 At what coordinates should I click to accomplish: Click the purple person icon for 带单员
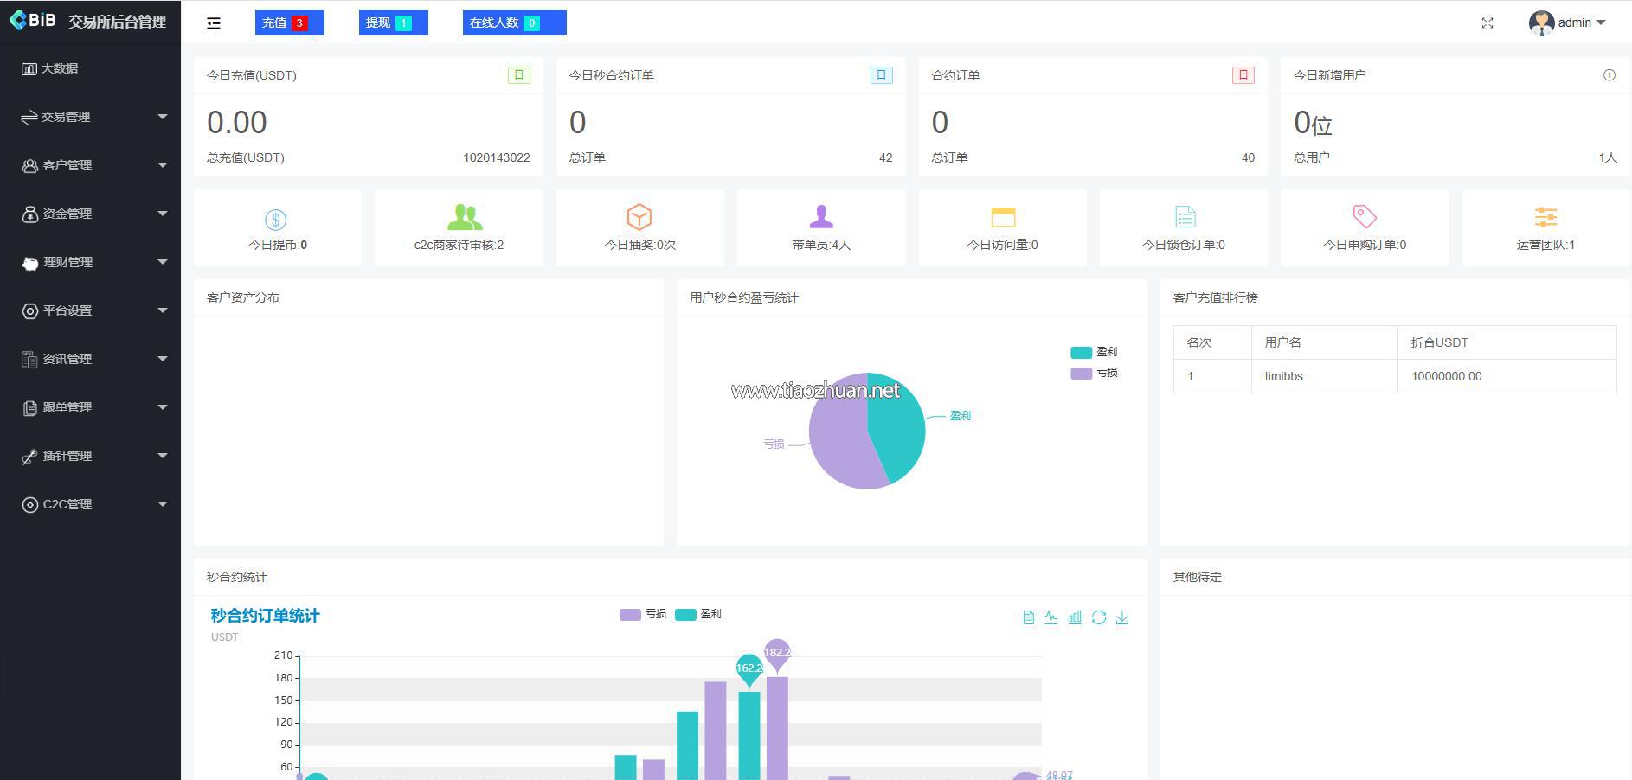click(821, 216)
